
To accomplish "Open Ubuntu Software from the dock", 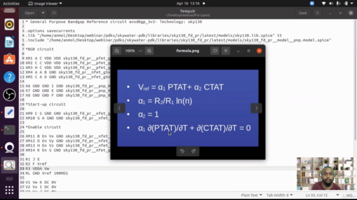I will (9, 59).
